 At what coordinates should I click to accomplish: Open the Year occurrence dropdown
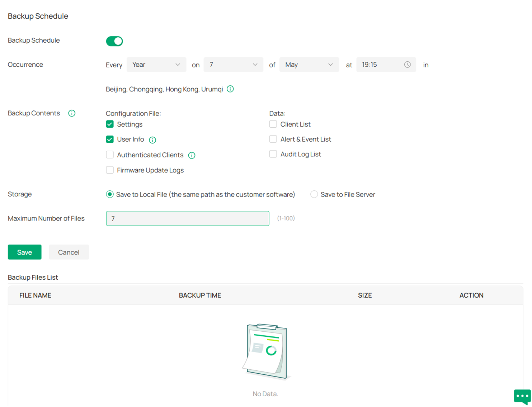[156, 65]
